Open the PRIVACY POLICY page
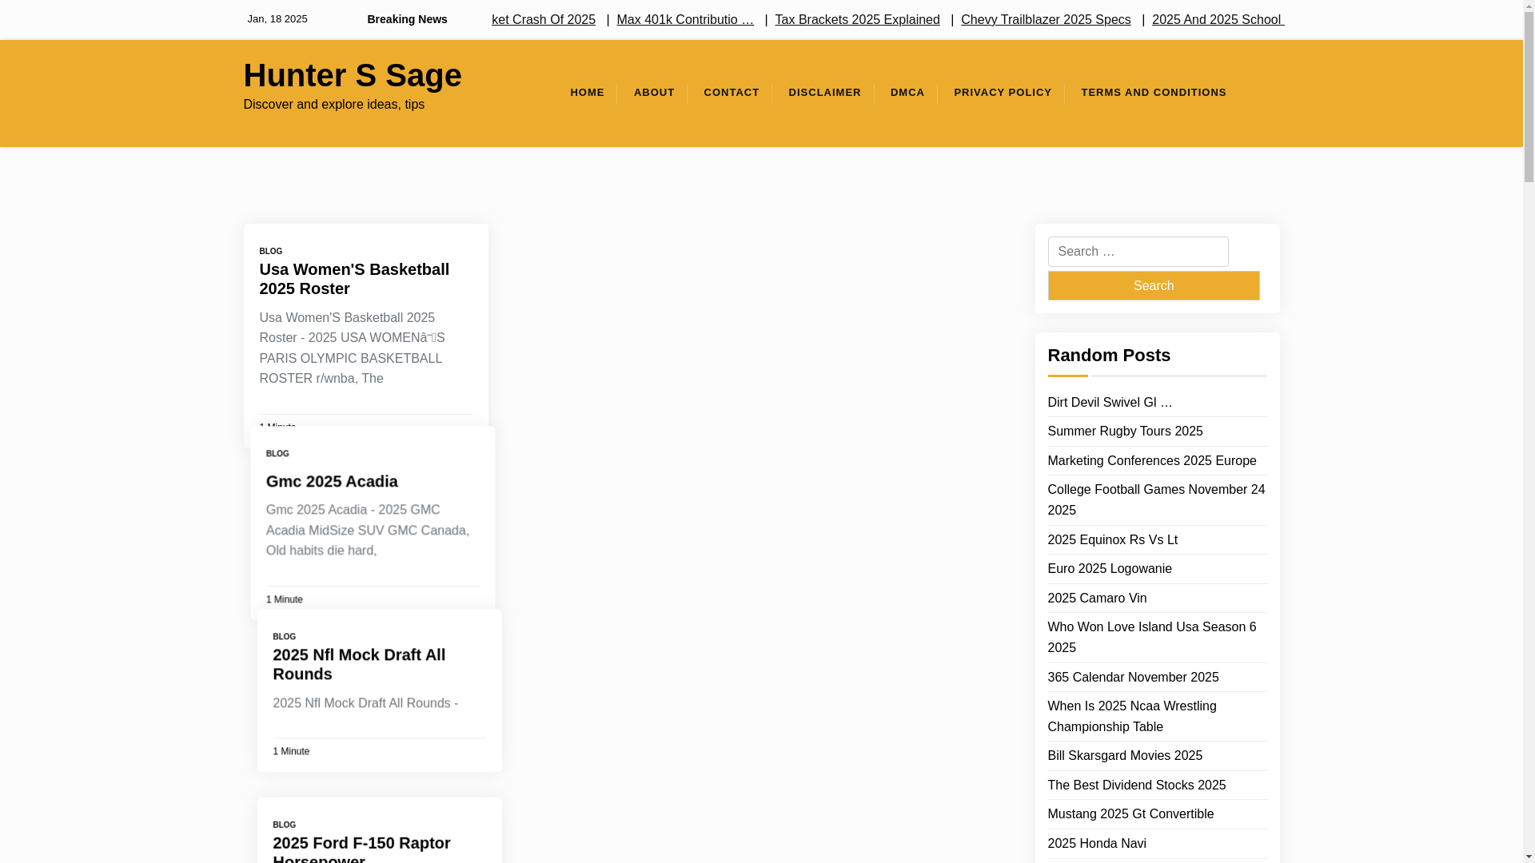1535x863 pixels. pos(1003,93)
